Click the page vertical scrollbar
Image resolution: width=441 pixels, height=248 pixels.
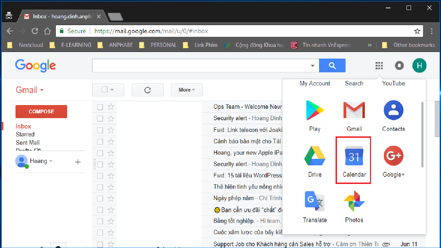(x=438, y=119)
